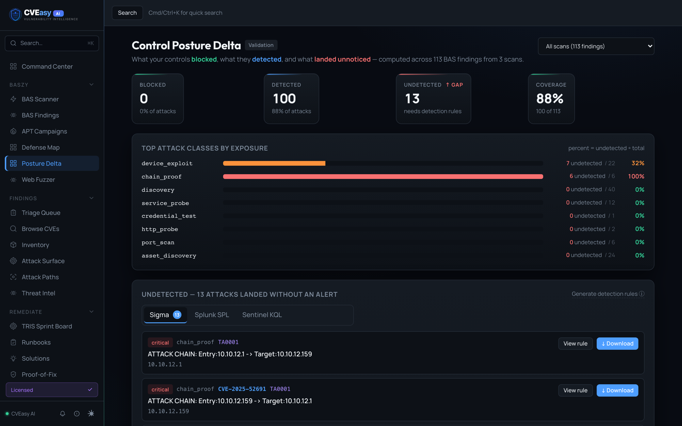Switch to the Splunk SPL tab
682x426 pixels.
point(212,315)
